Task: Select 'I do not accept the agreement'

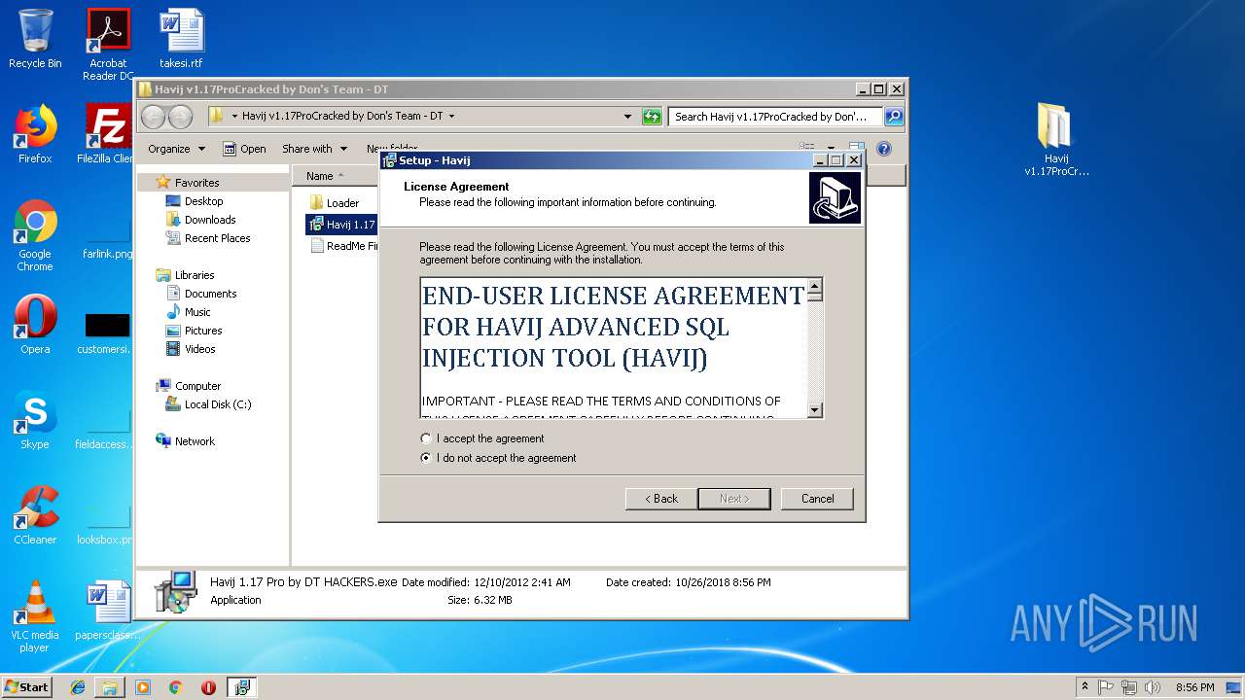Action: coord(426,458)
